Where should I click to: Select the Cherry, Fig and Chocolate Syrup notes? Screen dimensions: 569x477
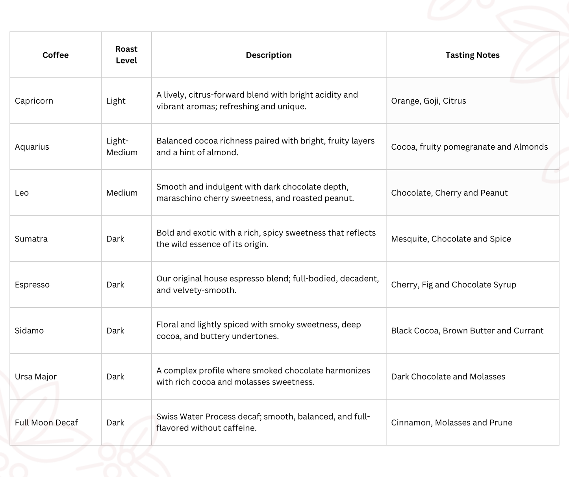tap(453, 285)
